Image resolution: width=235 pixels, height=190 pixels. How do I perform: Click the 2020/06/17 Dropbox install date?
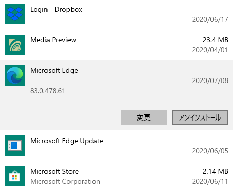210,19
